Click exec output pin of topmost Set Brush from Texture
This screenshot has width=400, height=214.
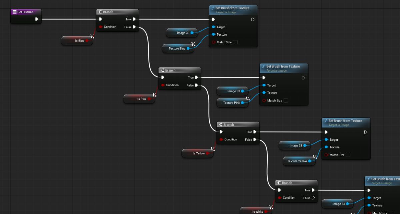253,19
